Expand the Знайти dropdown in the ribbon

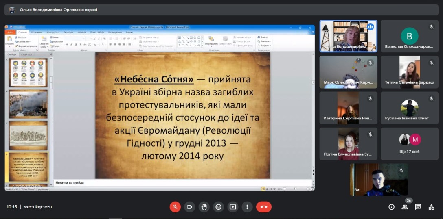pyautogui.click(x=264, y=37)
